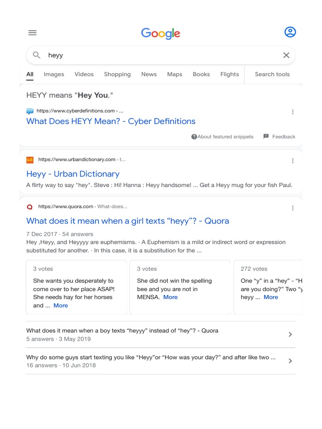Click About featured snippets help icon
This screenshot has height=429, width=322.
click(194, 137)
